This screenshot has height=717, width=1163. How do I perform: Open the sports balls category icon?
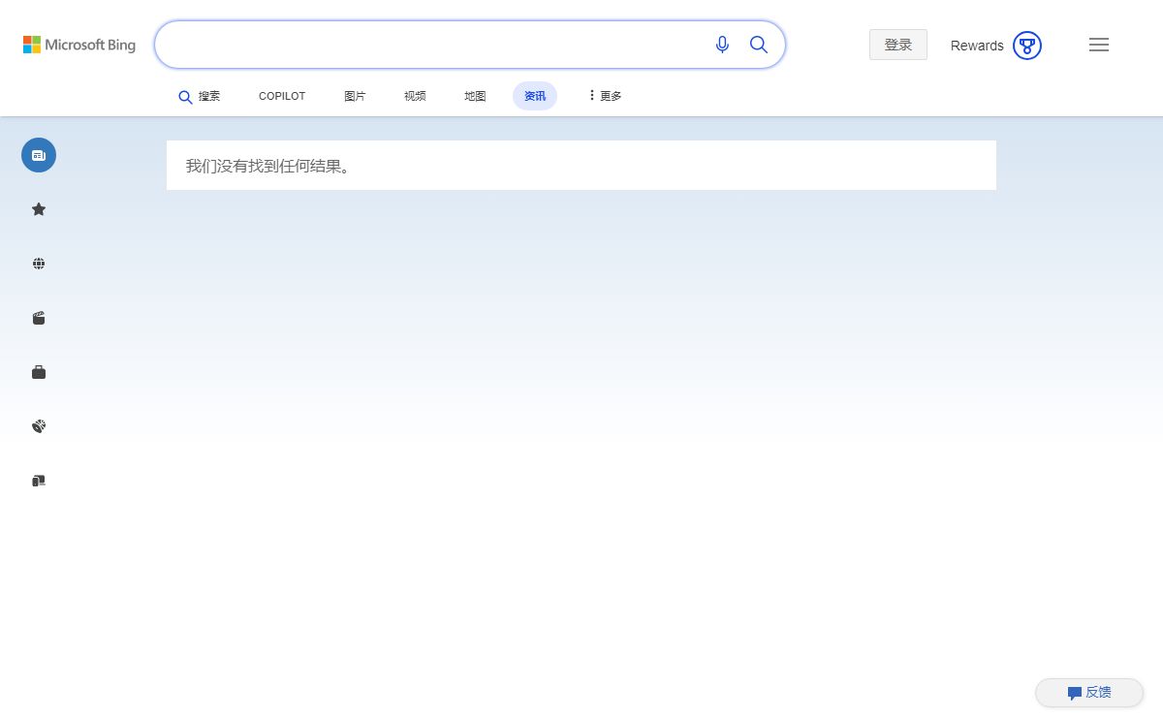tap(39, 426)
